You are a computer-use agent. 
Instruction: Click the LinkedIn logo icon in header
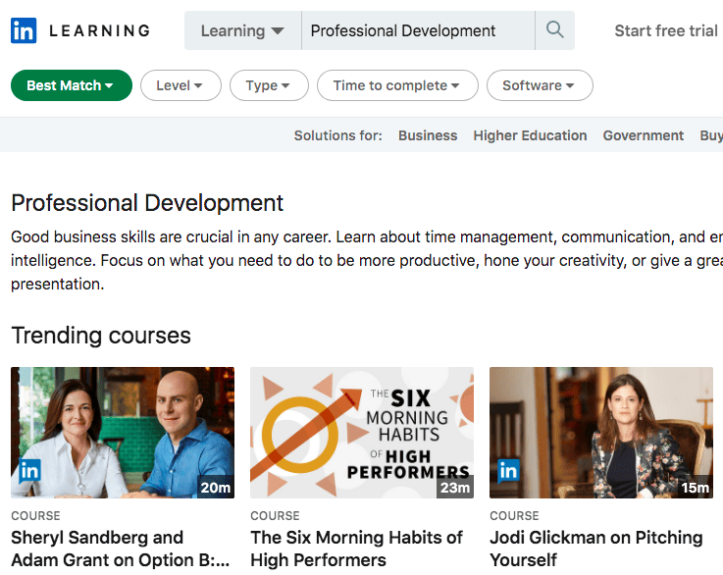click(x=24, y=30)
